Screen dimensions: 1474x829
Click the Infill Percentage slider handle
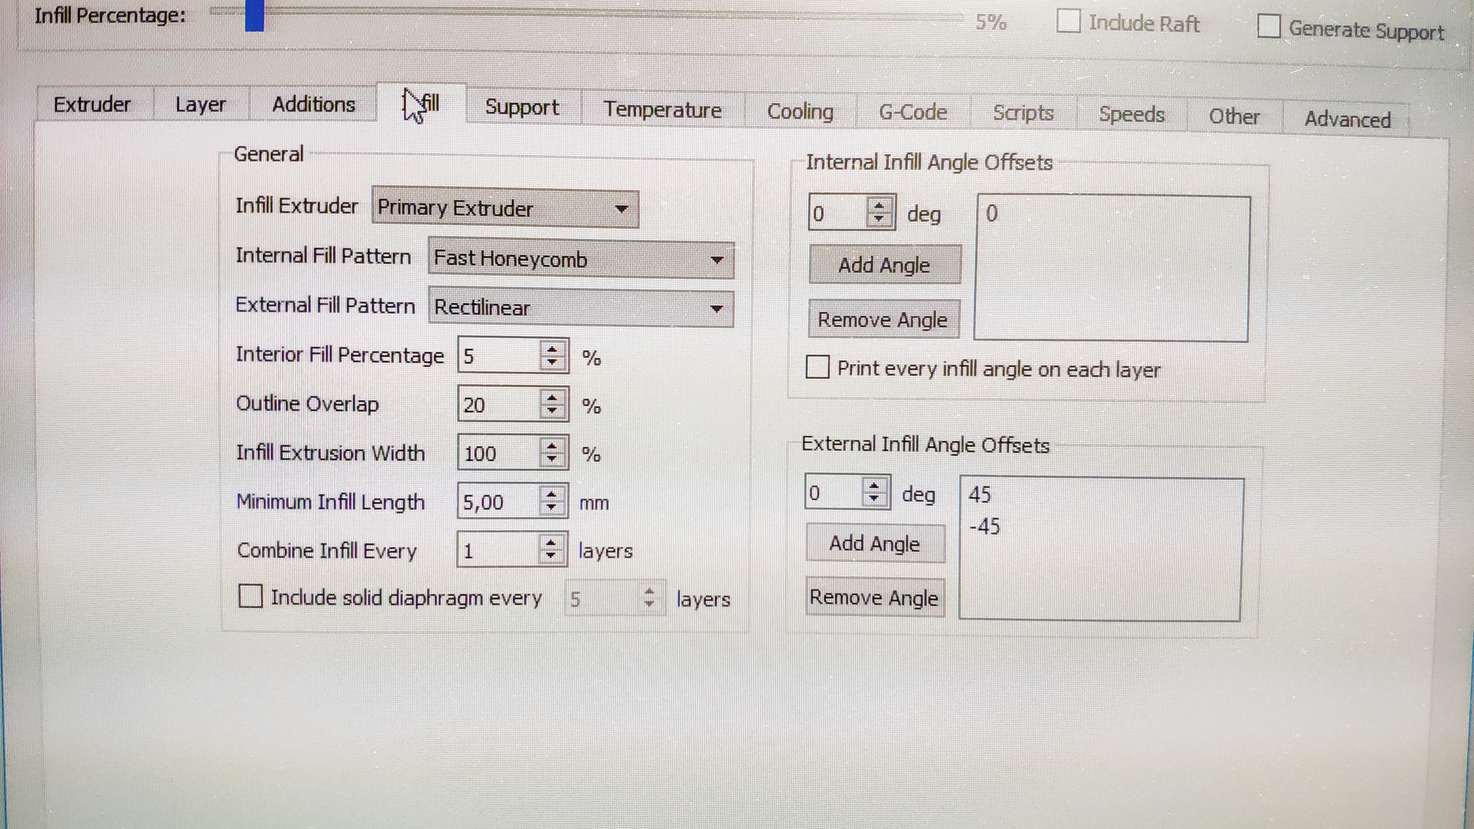point(254,15)
